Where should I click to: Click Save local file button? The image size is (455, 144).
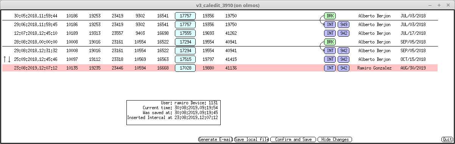click(251, 139)
